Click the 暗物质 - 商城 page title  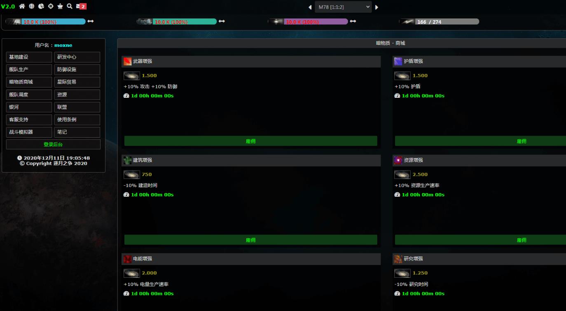(391, 43)
